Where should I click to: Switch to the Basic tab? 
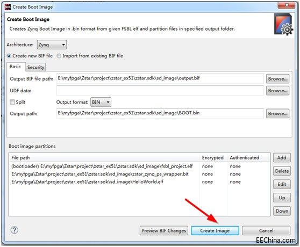coord(15,67)
